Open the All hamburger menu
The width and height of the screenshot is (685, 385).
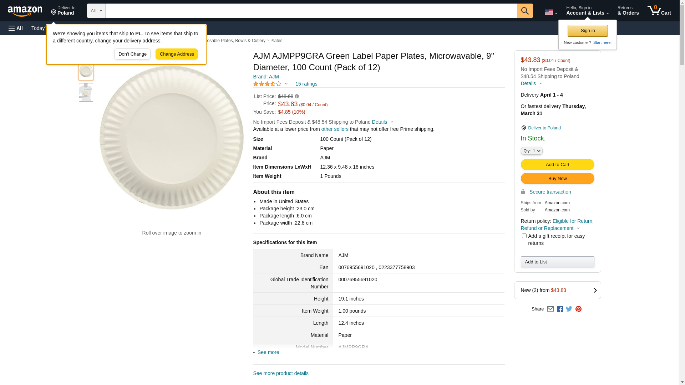click(x=16, y=28)
